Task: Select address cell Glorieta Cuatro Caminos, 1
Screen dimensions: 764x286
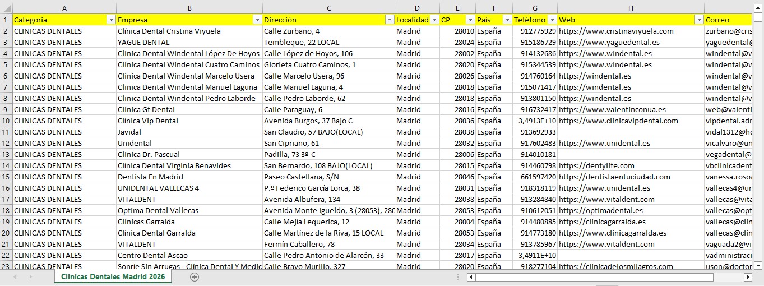Action: 328,64
